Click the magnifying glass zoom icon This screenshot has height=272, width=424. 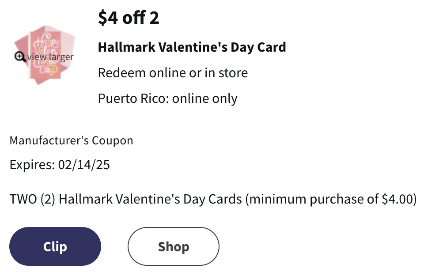click(x=20, y=57)
